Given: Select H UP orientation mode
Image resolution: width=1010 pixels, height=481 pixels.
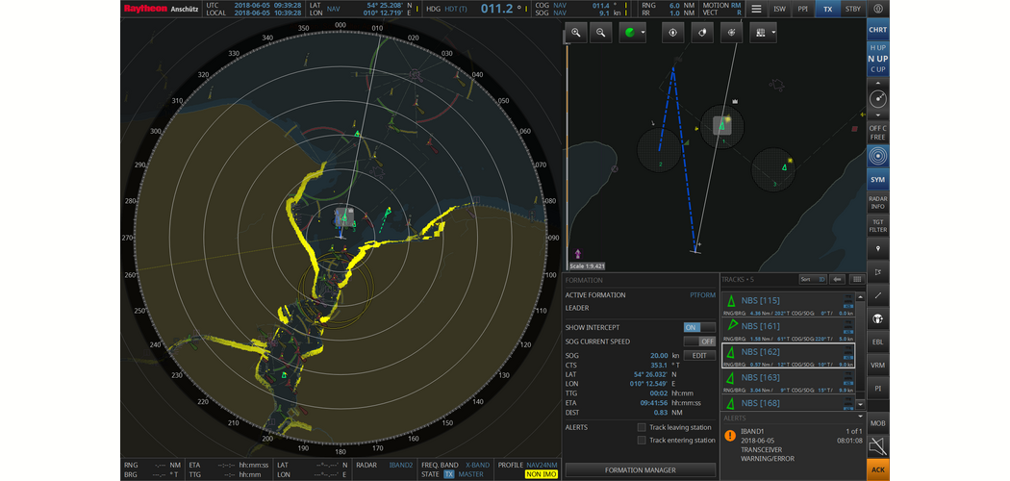Looking at the screenshot, I should click(x=878, y=48).
